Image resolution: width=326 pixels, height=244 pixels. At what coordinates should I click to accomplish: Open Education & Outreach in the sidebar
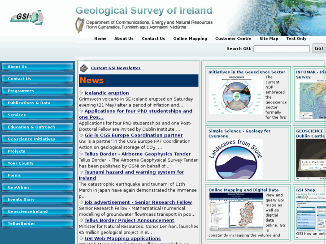pos(37,127)
